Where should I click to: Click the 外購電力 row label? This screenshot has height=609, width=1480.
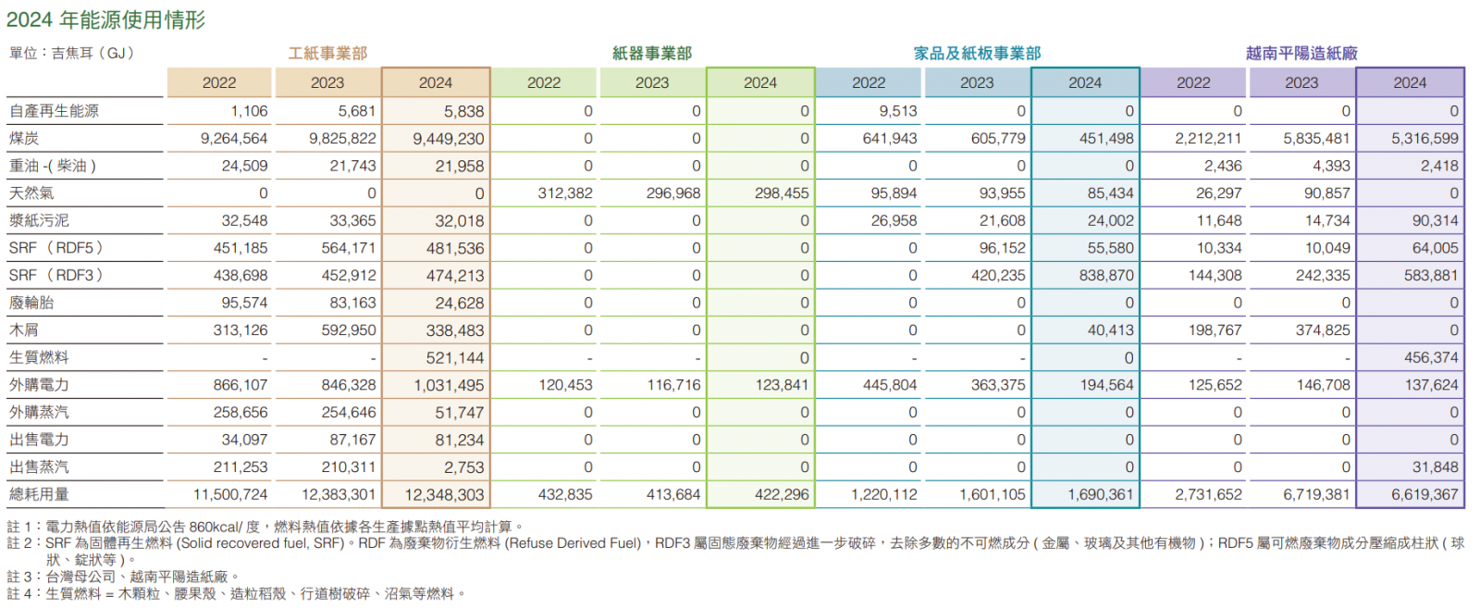point(39,385)
